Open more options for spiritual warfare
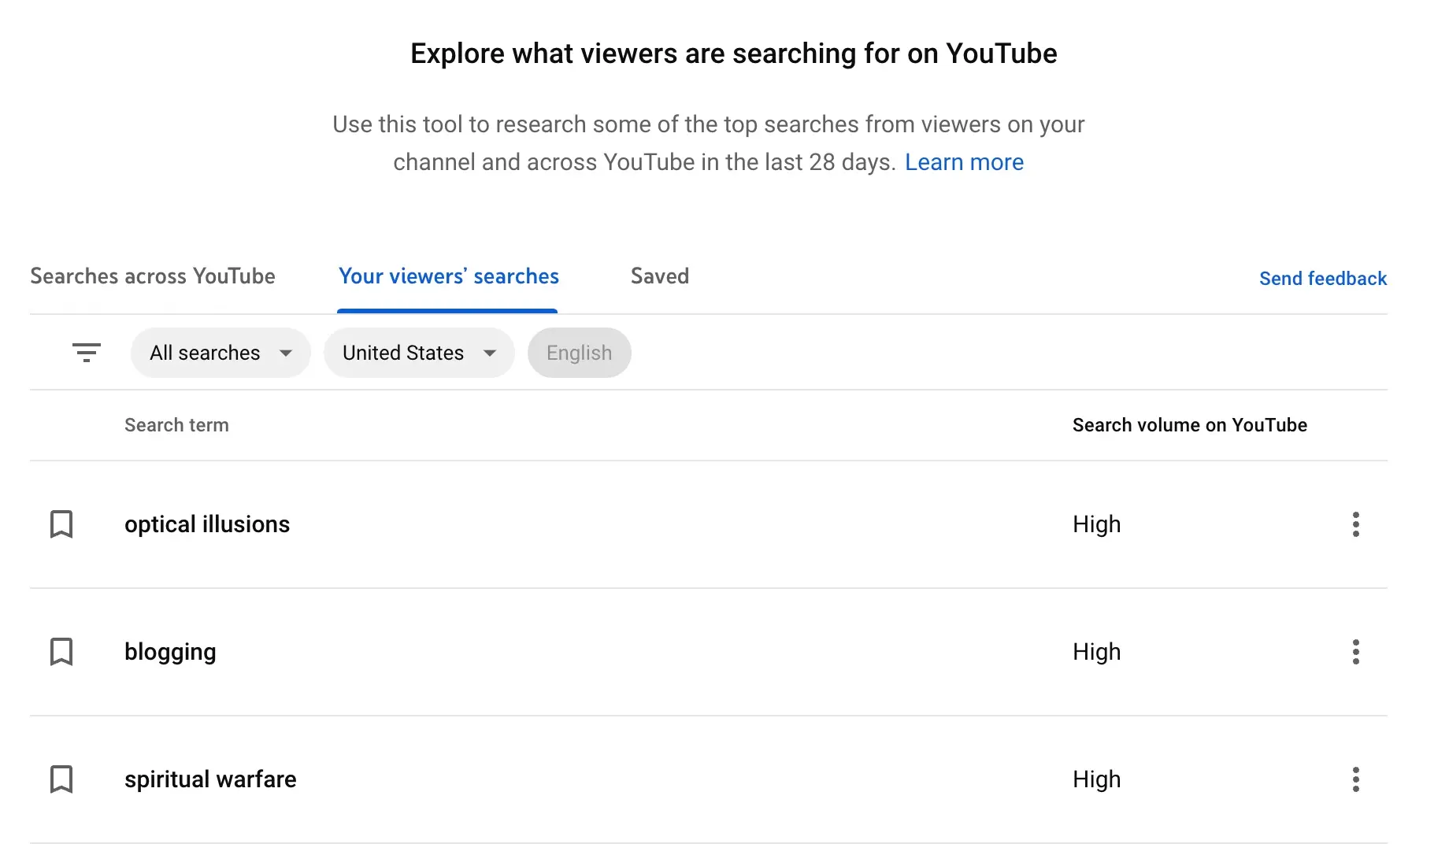Image resolution: width=1449 pixels, height=866 pixels. click(x=1355, y=779)
